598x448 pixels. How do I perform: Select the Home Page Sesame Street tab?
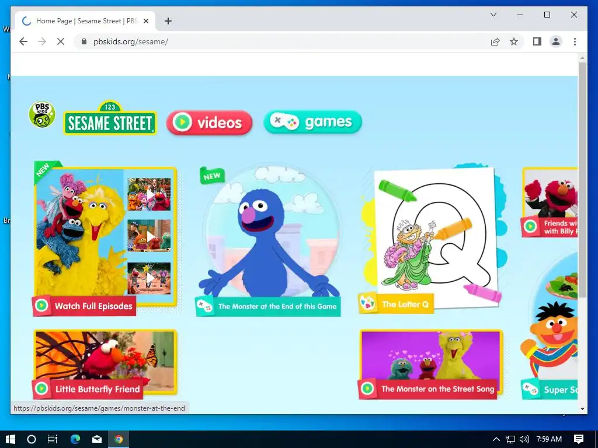85,21
